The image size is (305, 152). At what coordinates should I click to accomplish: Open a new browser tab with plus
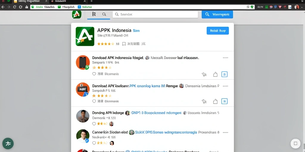[x=91, y=1]
